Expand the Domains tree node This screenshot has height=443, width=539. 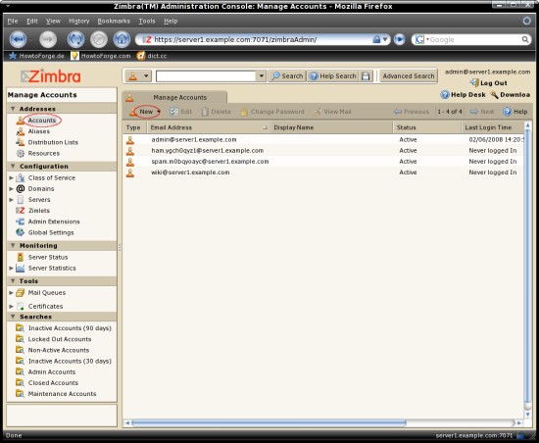click(x=11, y=189)
